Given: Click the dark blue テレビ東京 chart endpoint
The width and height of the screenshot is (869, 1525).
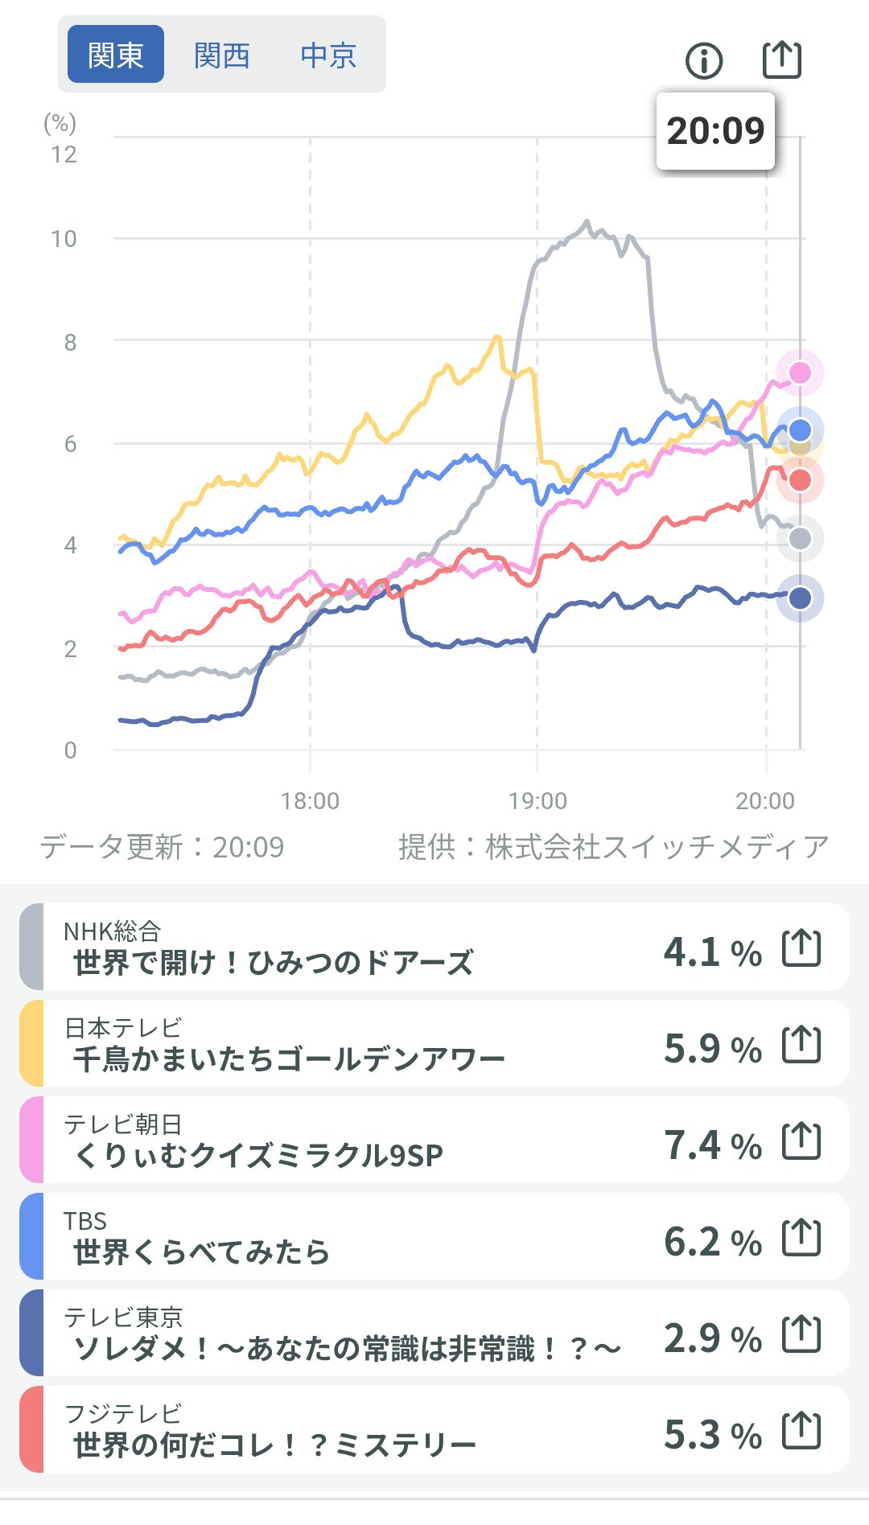Looking at the screenshot, I should (800, 598).
